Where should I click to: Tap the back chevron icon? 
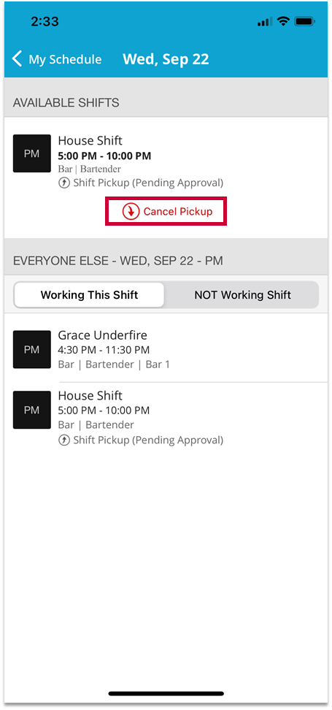[x=17, y=59]
